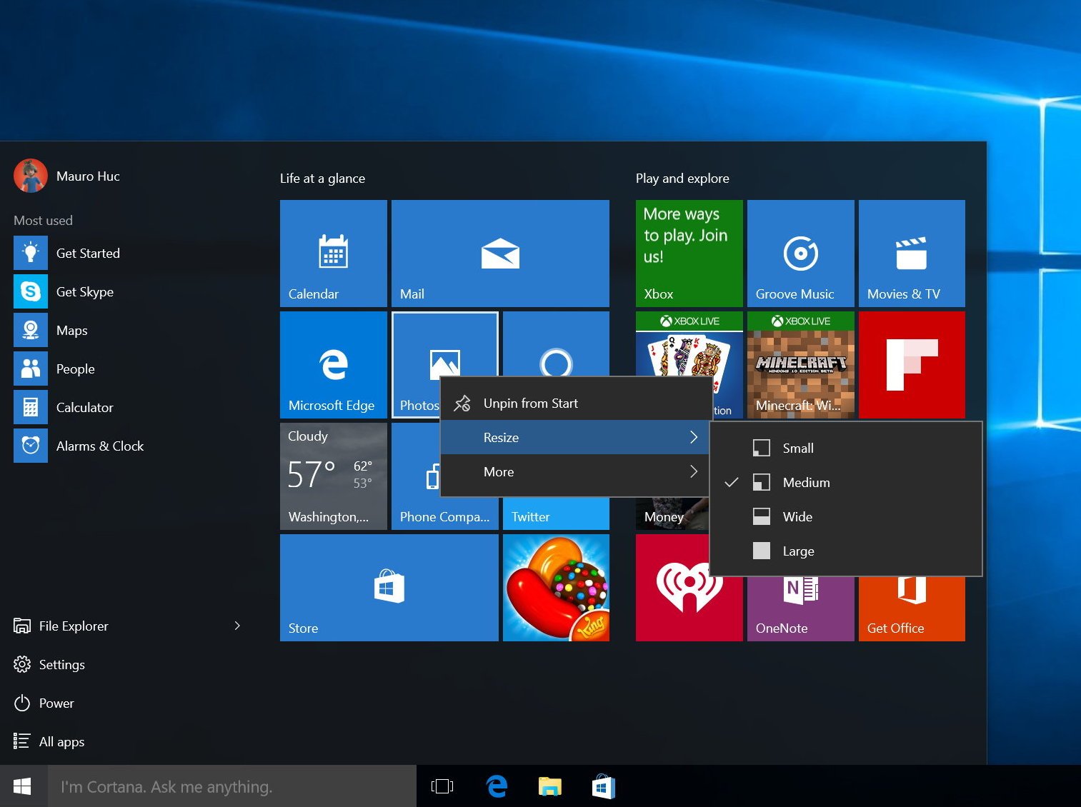The height and width of the screenshot is (807, 1081).
Task: Click the Power button
Action: pos(56,703)
